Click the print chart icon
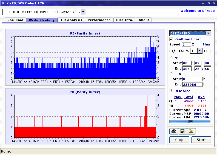Viewport: 217px width, 155px height. point(173,131)
